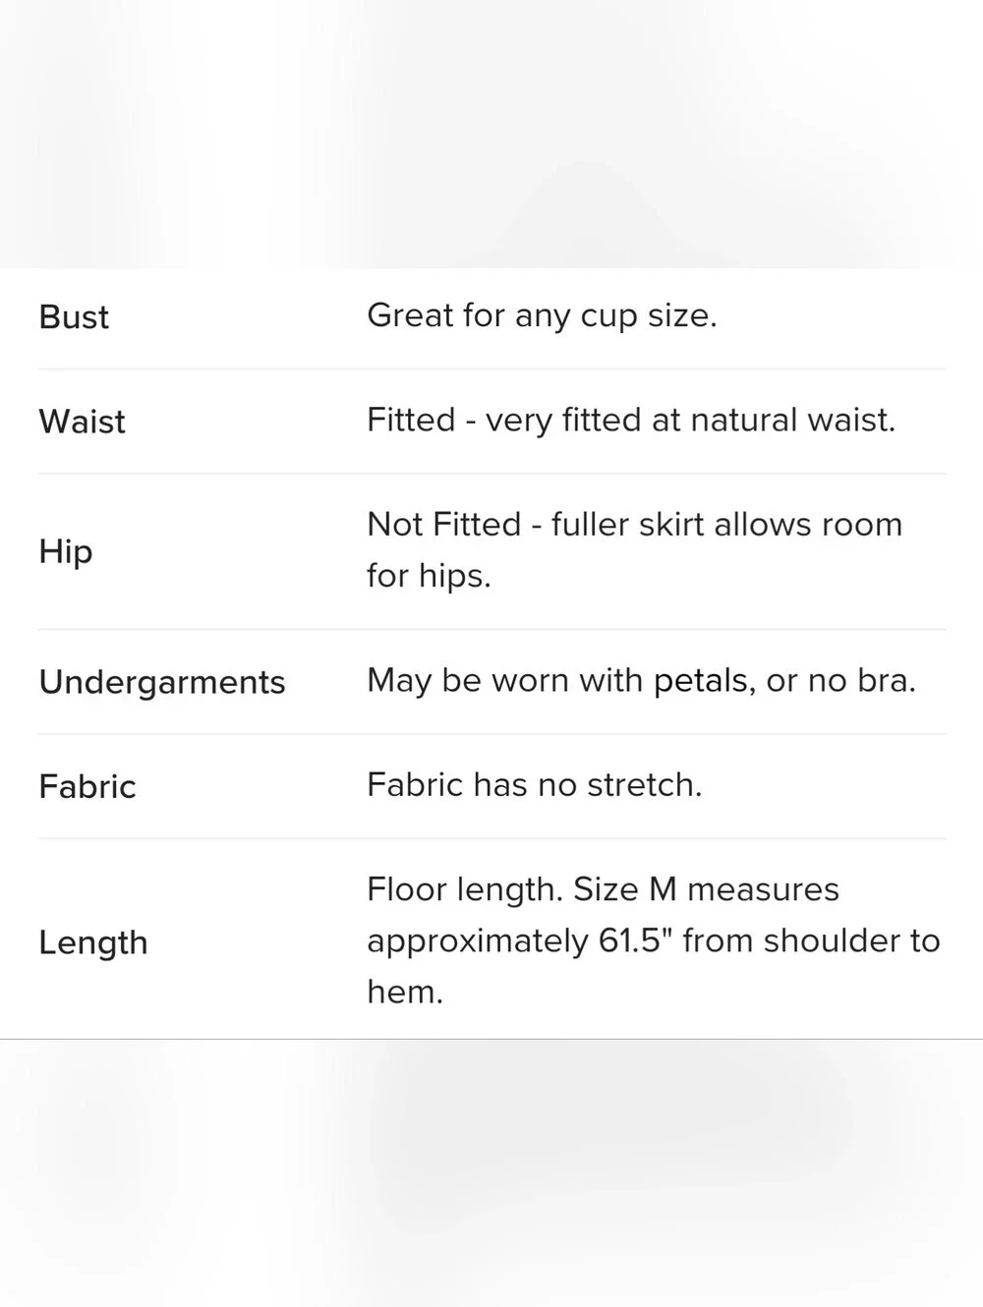Click 'Fabric has no stretch.' text
The image size is (983, 1307).
click(x=535, y=784)
